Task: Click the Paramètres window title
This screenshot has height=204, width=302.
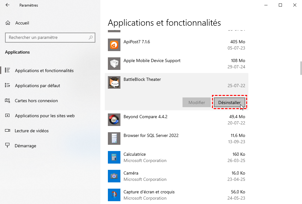Action: [x=29, y=5]
